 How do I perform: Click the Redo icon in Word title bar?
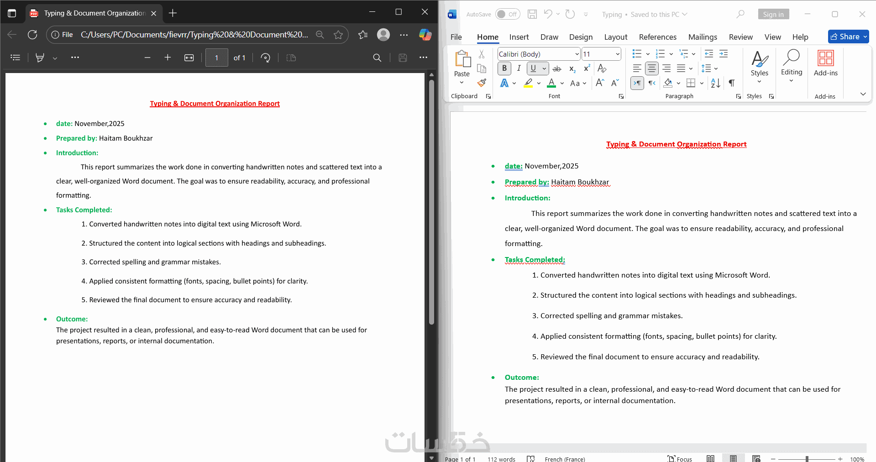coord(570,14)
